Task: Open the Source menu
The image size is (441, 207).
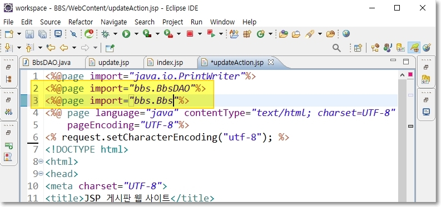Action: click(51, 22)
